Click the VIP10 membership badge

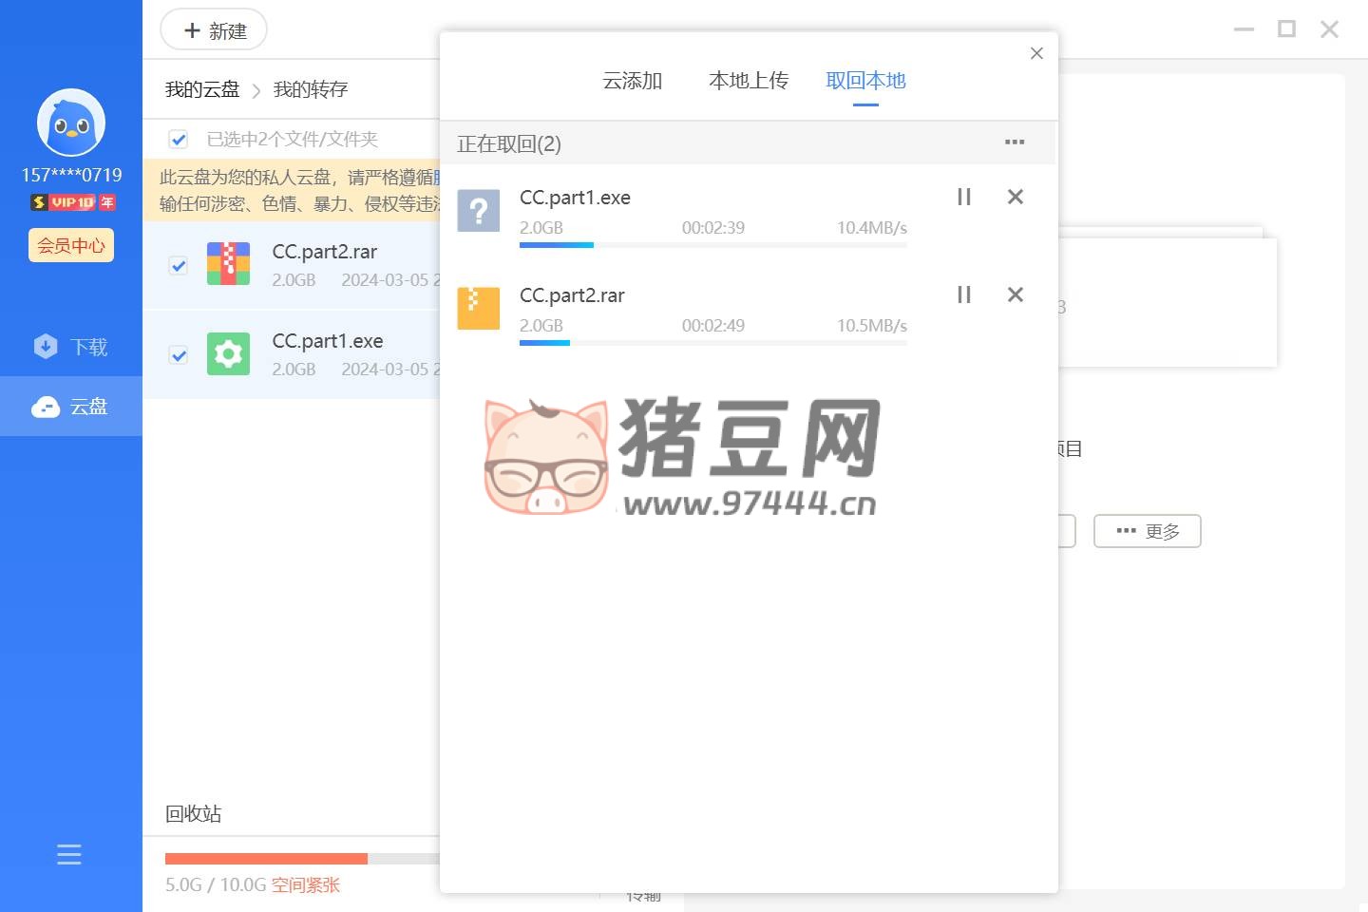coord(72,202)
